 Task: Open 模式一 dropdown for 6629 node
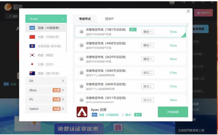click(x=148, y=59)
